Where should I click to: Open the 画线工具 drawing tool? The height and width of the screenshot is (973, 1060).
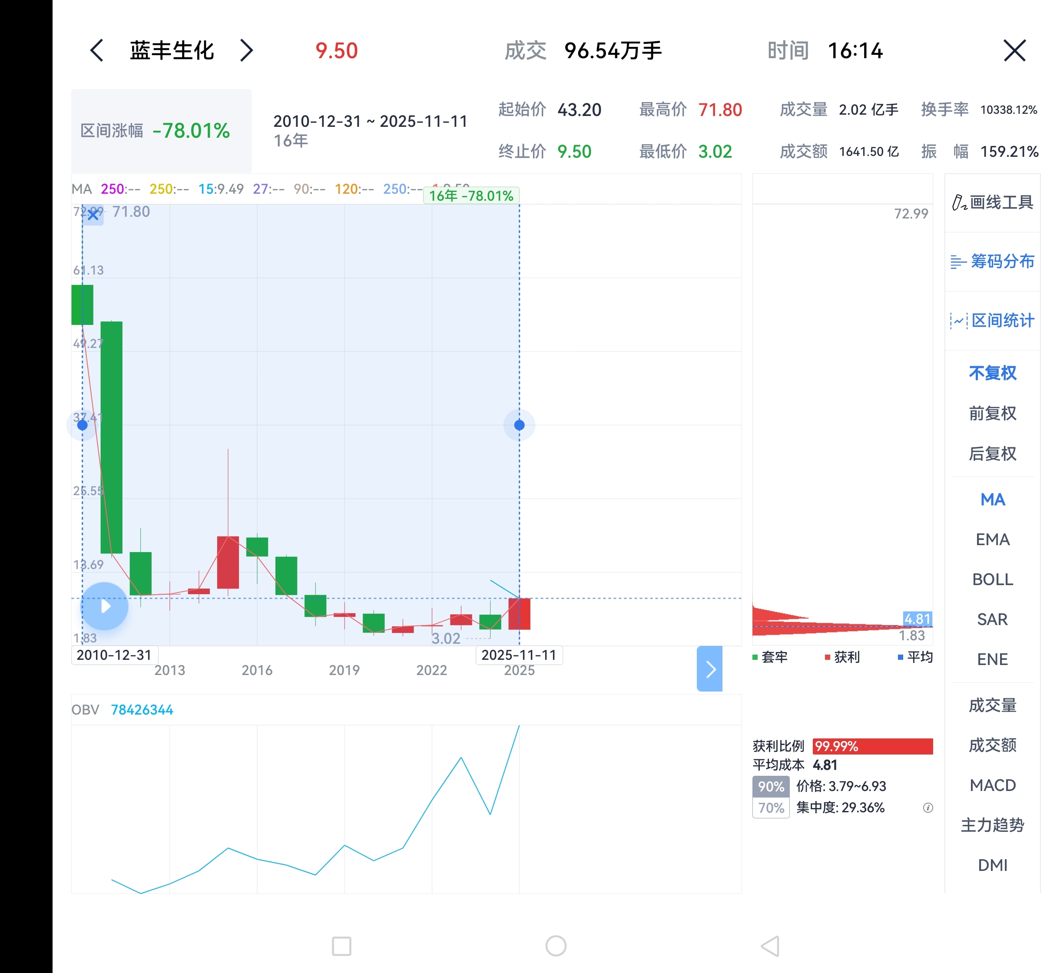(x=992, y=203)
